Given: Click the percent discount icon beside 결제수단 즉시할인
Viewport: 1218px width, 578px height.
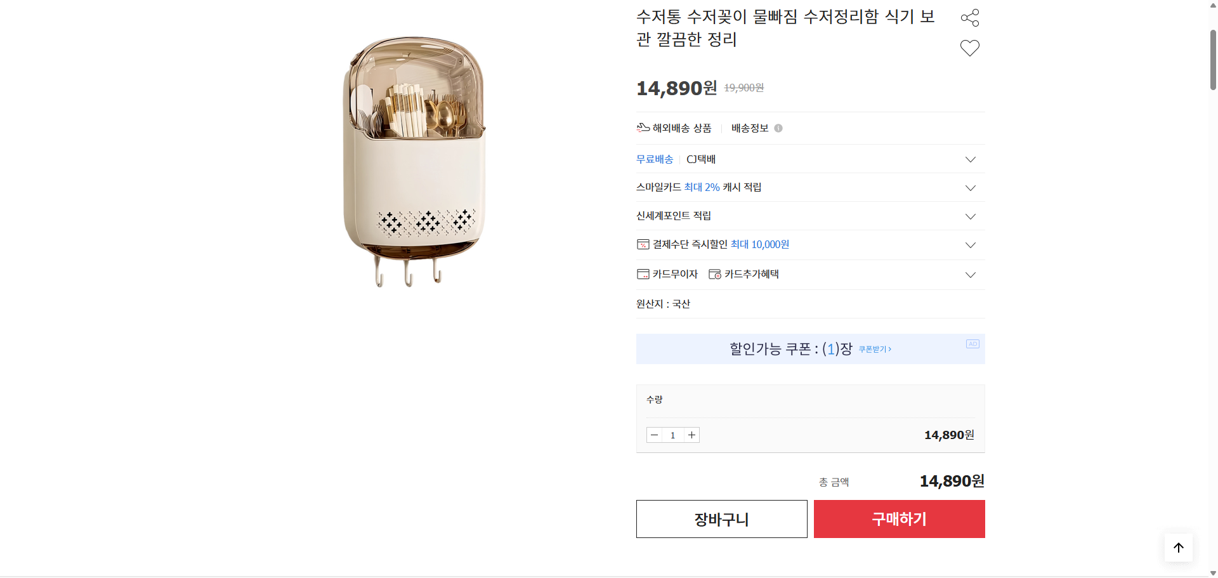Looking at the screenshot, I should pos(643,244).
